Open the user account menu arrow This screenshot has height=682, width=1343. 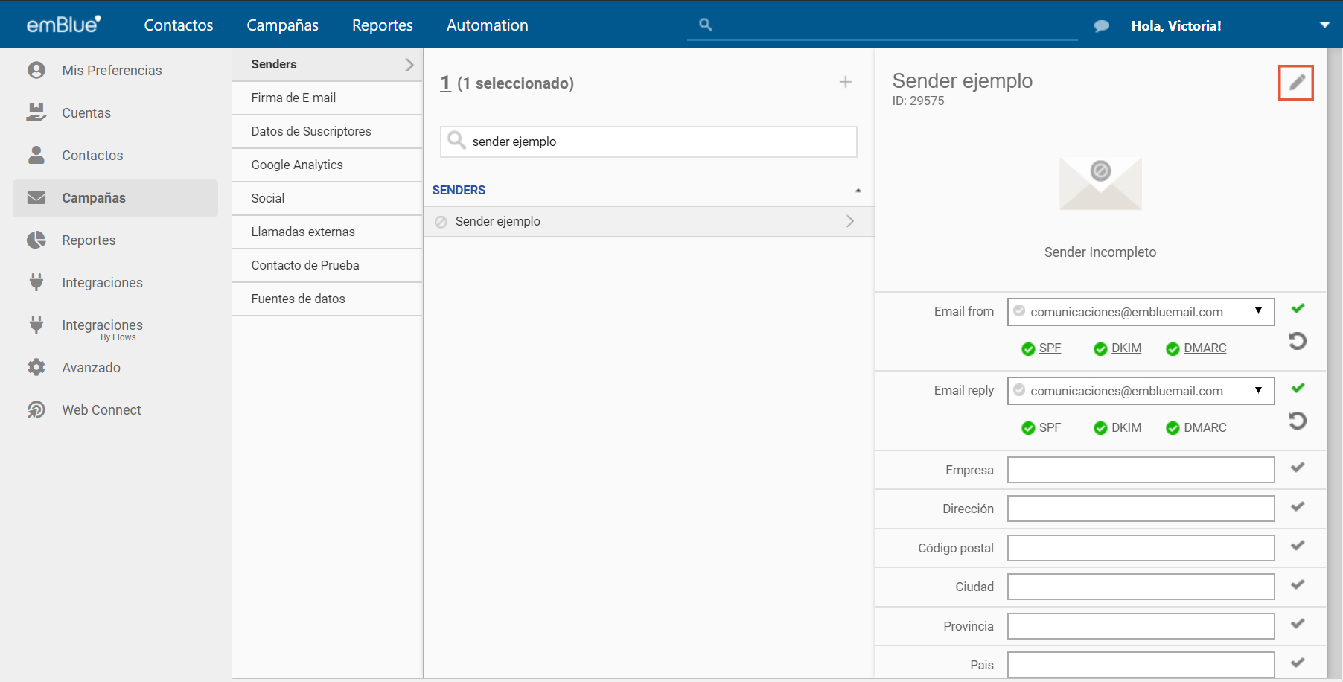(1324, 25)
